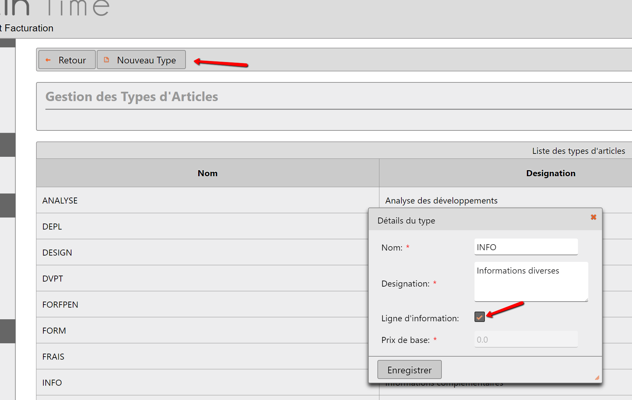Sort by the Nom column header
Image resolution: width=632 pixels, height=400 pixels.
tap(207, 173)
